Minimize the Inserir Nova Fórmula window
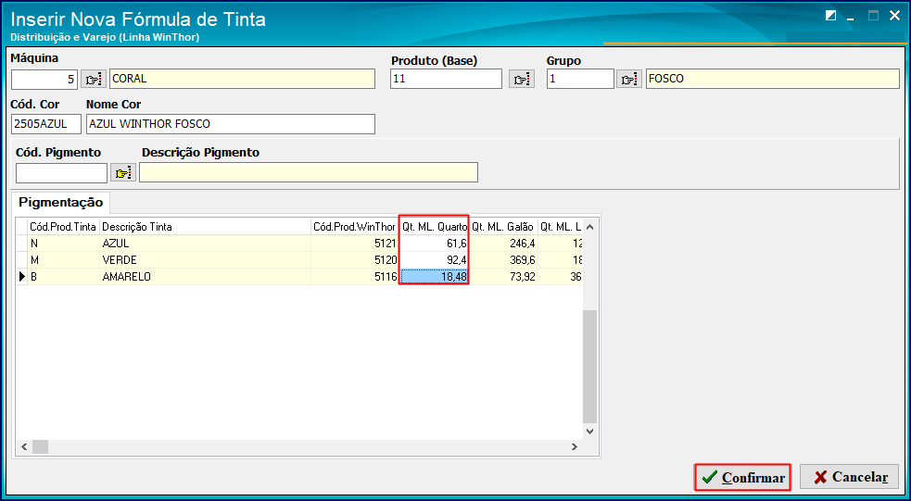 [x=851, y=18]
